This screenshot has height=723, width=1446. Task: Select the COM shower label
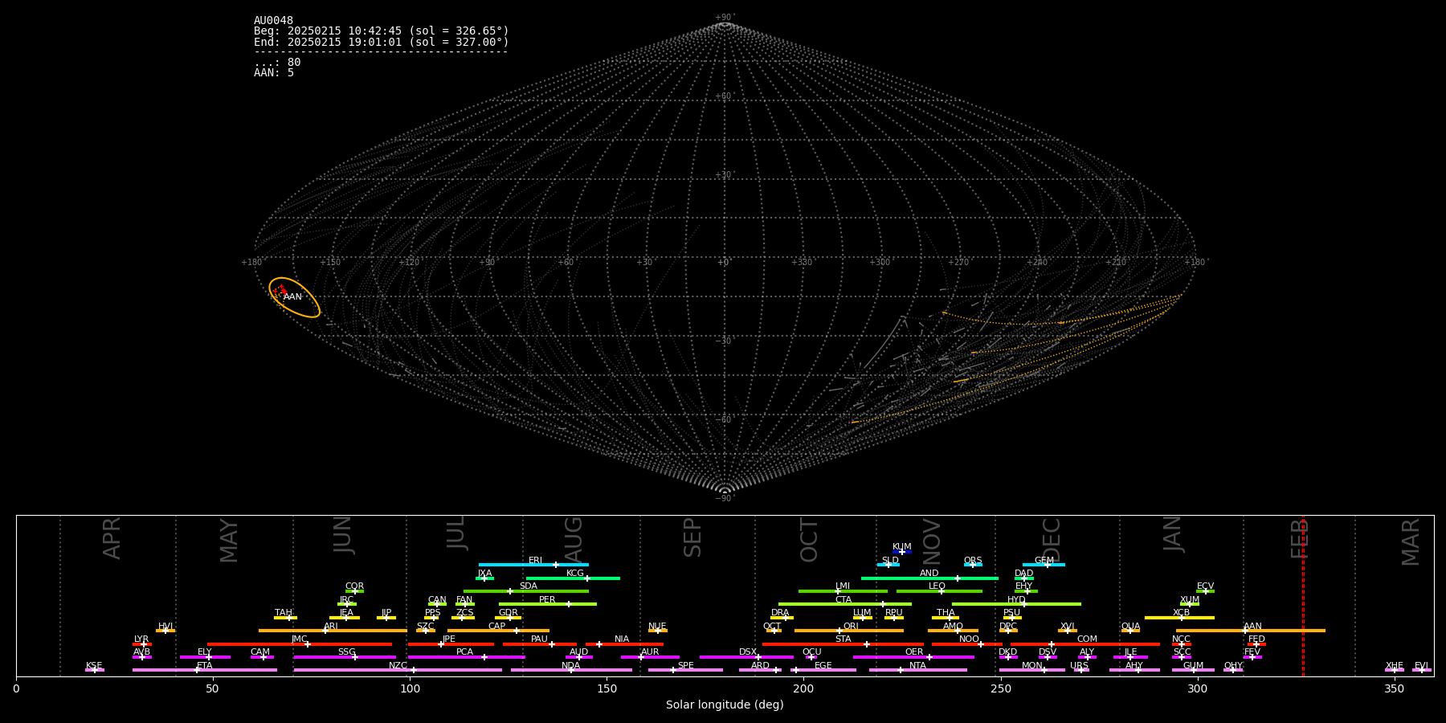(1087, 639)
